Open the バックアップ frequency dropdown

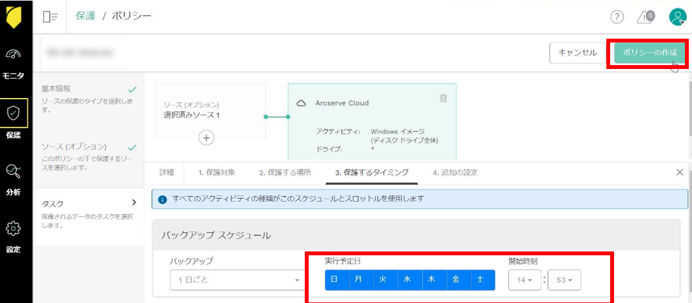pyautogui.click(x=236, y=280)
